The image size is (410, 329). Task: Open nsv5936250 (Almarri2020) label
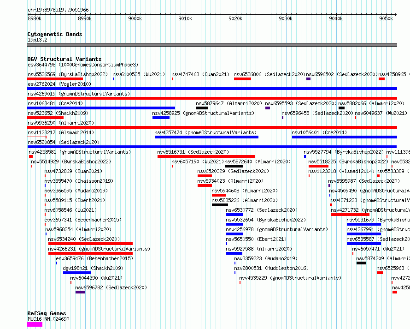point(61,123)
